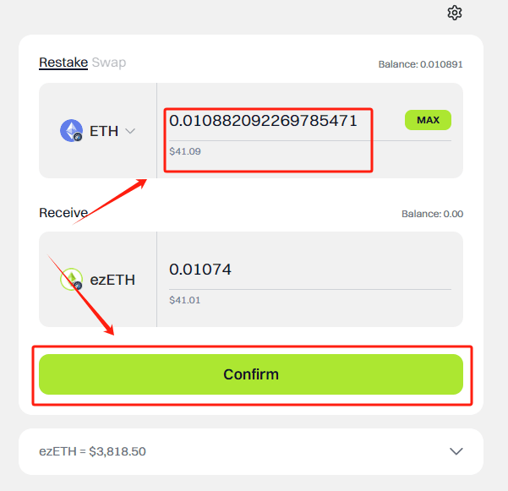The width and height of the screenshot is (508, 491).
Task: Click the ezETH = $3,818.50 rate text
Action: click(92, 451)
